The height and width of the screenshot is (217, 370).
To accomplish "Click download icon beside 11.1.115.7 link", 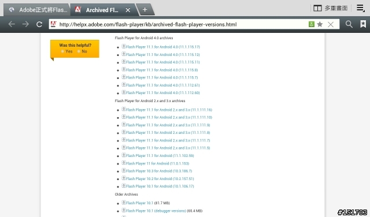I will [x=124, y=77].
